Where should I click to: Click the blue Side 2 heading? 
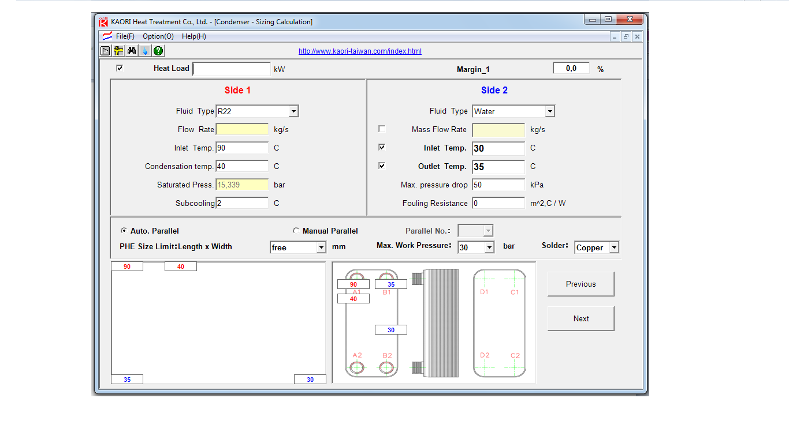[494, 90]
